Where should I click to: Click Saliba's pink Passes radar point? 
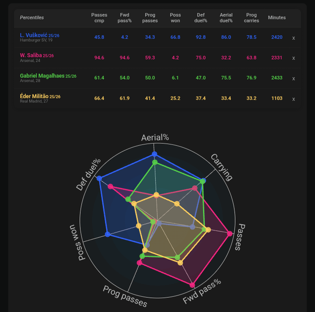click(229, 234)
